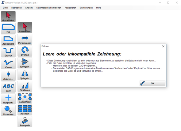This screenshot has height=131, width=181.
Task: Activate the Gravur tool
Action: (8, 52)
